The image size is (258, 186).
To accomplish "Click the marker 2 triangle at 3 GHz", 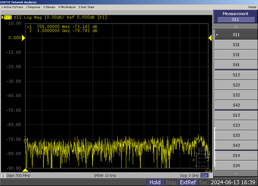I will [208, 156].
